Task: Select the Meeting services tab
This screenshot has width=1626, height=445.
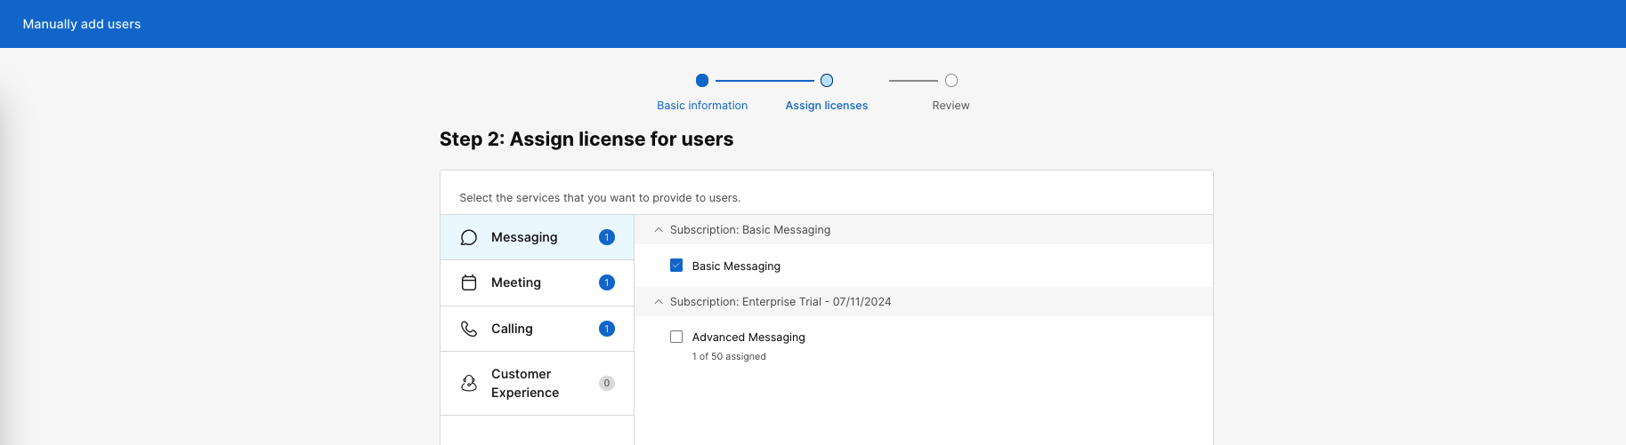Action: pyautogui.click(x=516, y=282)
